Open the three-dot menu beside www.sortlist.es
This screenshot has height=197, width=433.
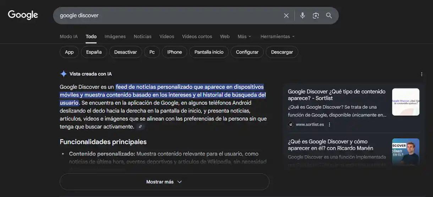pyautogui.click(x=329, y=124)
